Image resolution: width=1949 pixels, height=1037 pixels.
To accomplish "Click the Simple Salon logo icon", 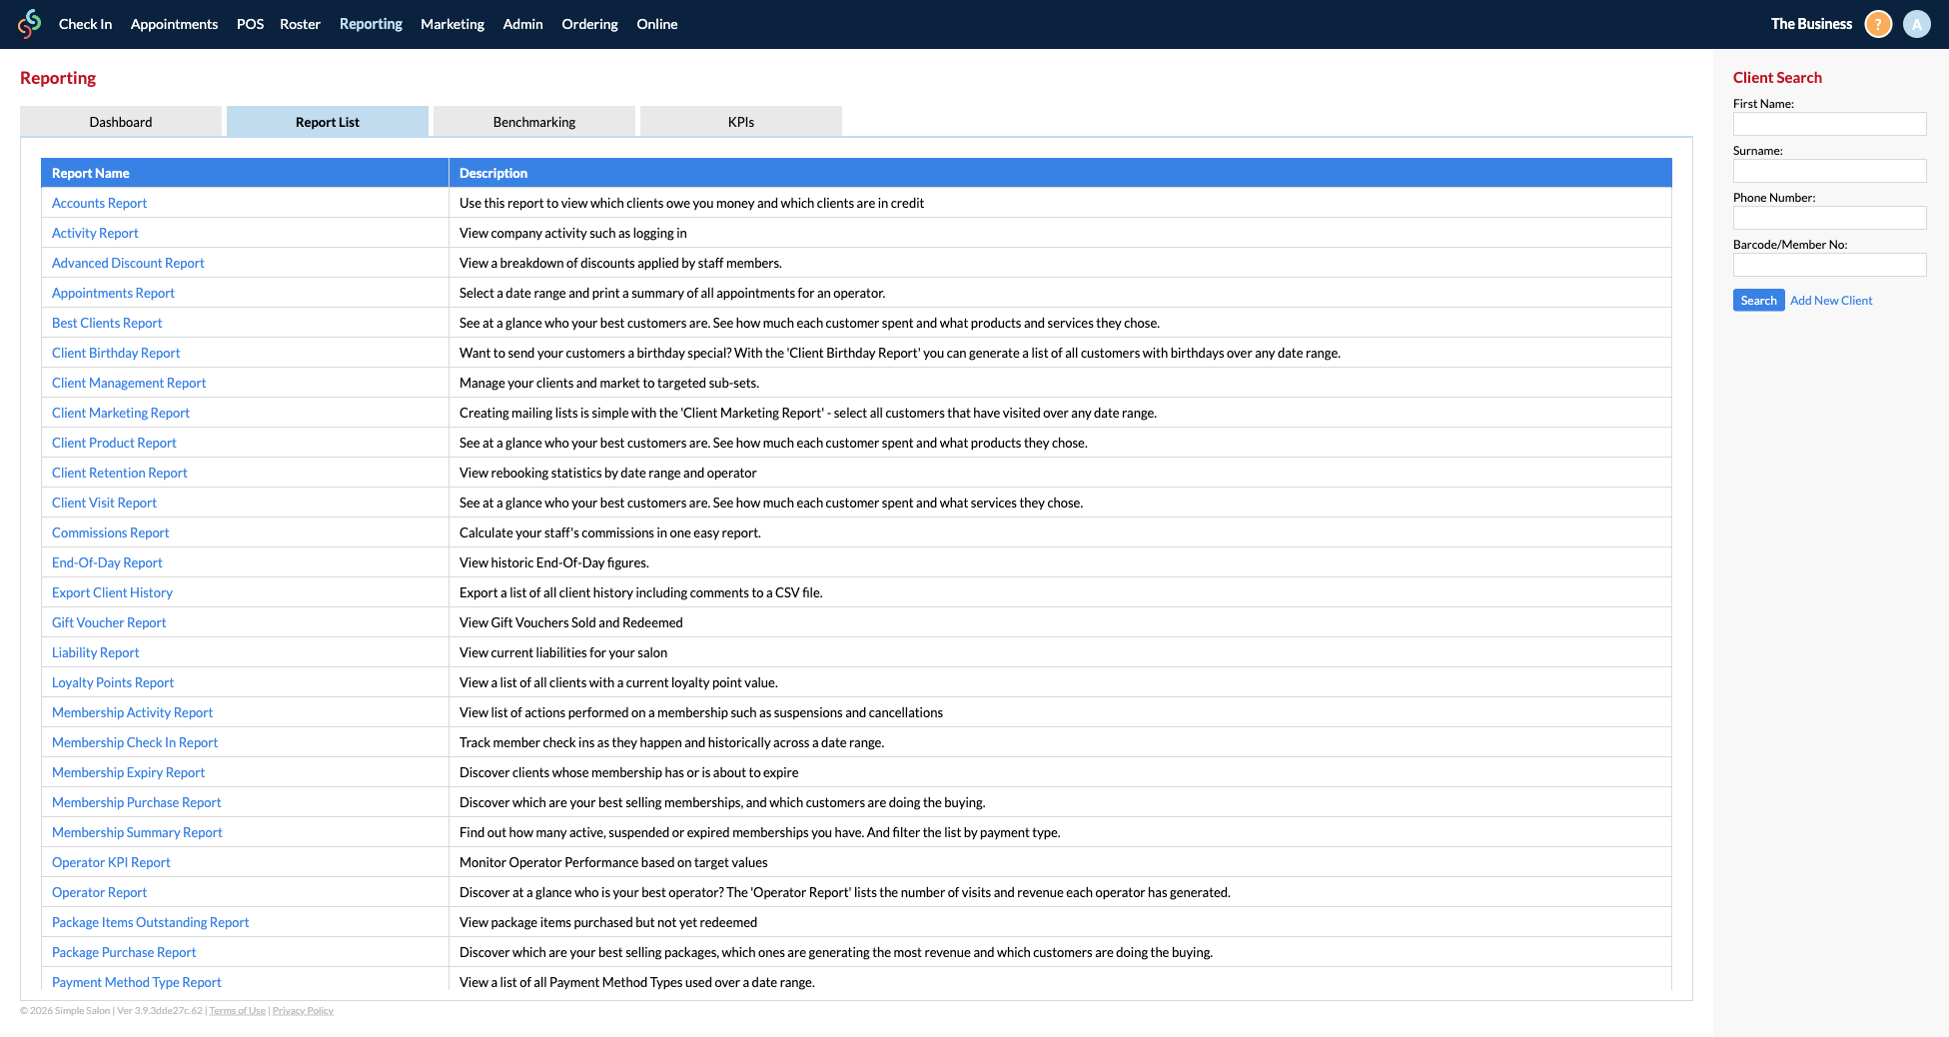I will pos(30,24).
